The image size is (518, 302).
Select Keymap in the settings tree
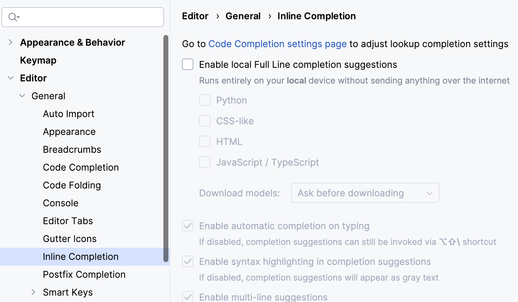click(38, 60)
